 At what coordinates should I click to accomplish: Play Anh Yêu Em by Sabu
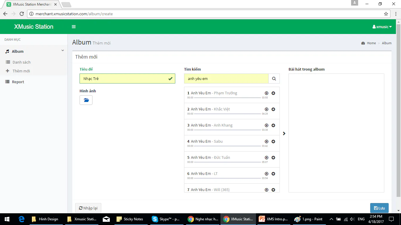(x=267, y=142)
